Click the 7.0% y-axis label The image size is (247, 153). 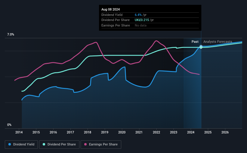[x=11, y=35]
